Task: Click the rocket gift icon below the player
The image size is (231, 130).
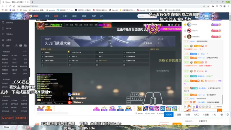Action: [145, 109]
